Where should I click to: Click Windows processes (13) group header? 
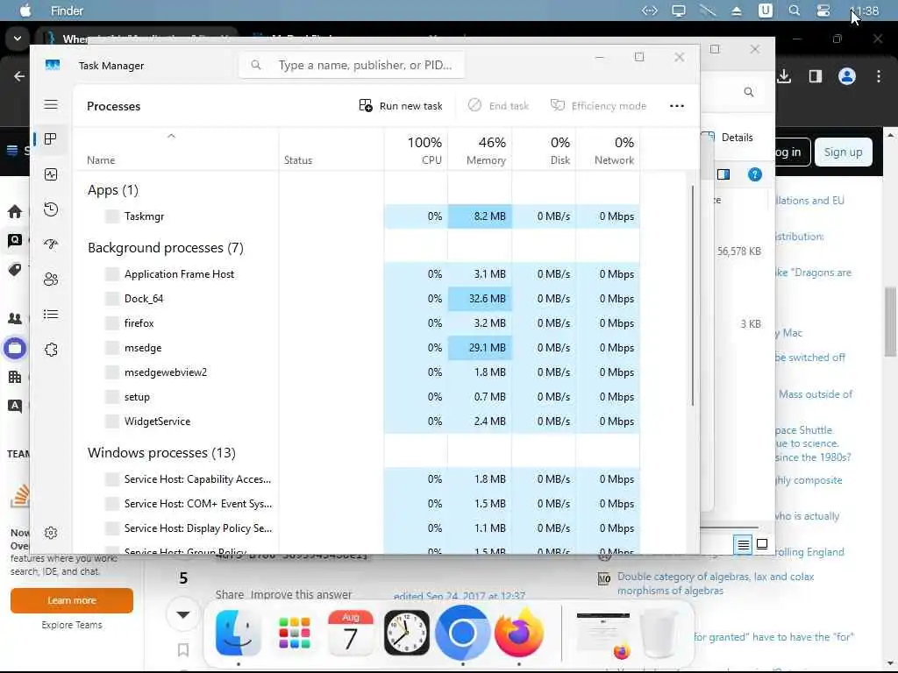(161, 453)
